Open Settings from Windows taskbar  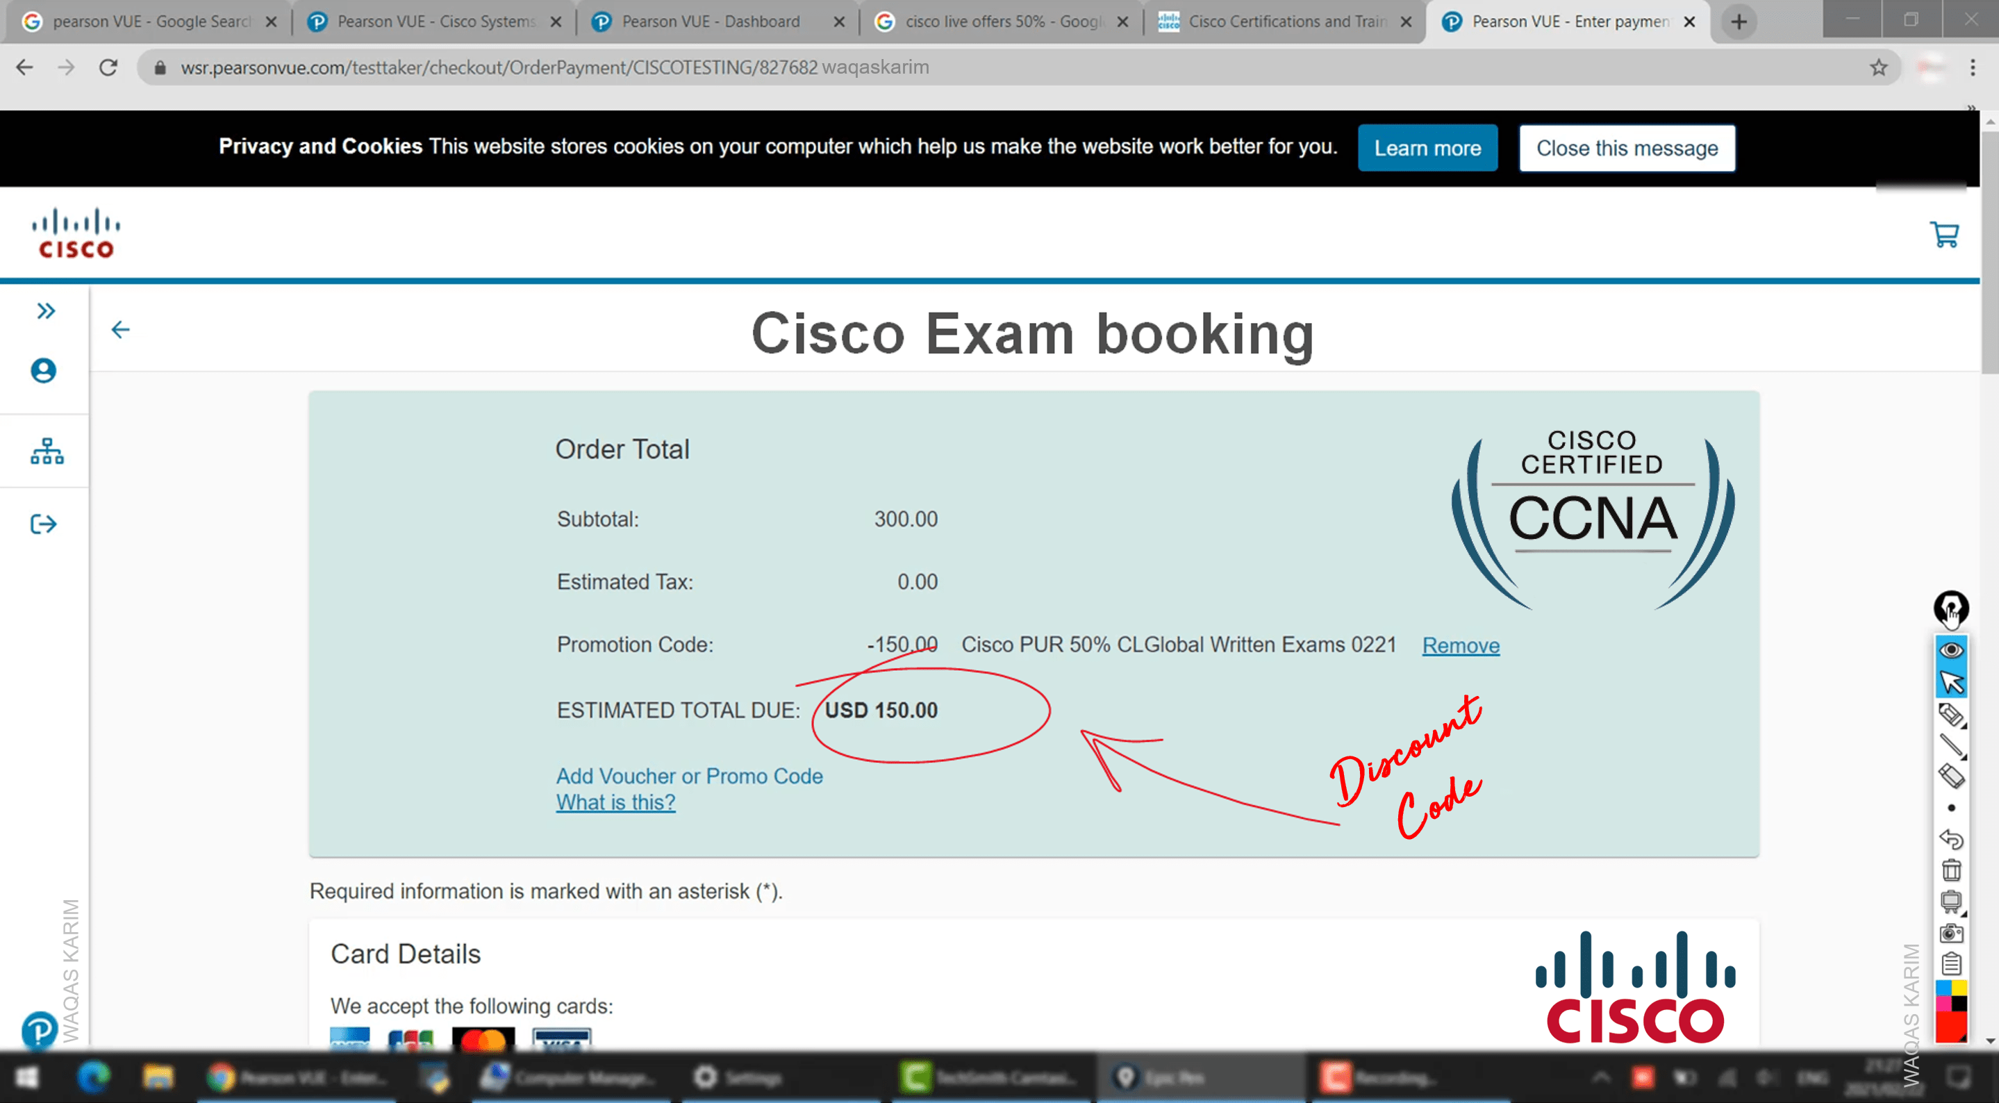pos(737,1077)
